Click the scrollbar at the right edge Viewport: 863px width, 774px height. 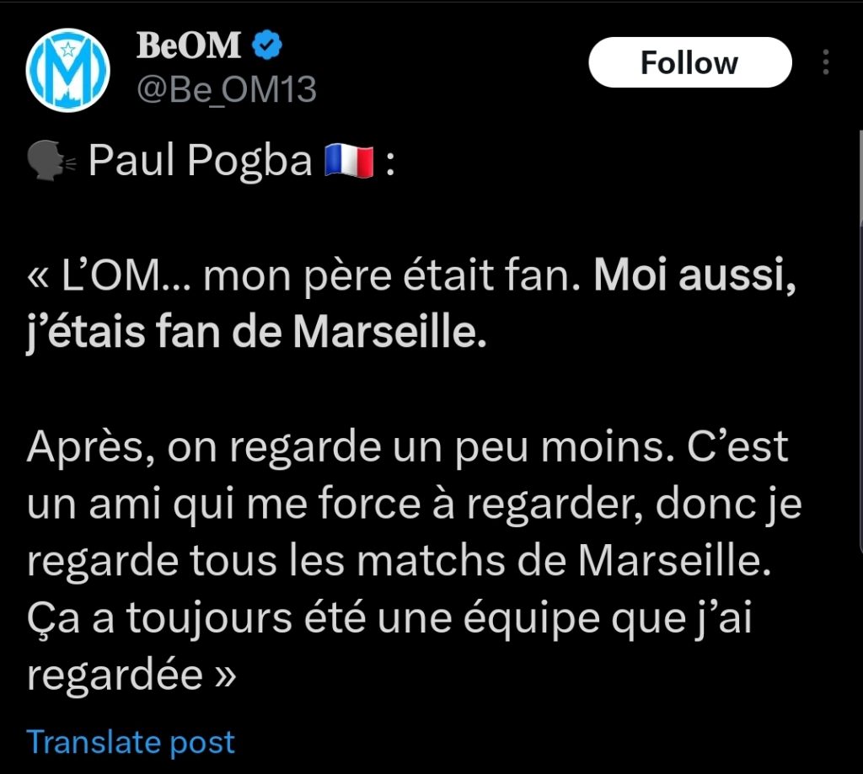tap(860, 341)
